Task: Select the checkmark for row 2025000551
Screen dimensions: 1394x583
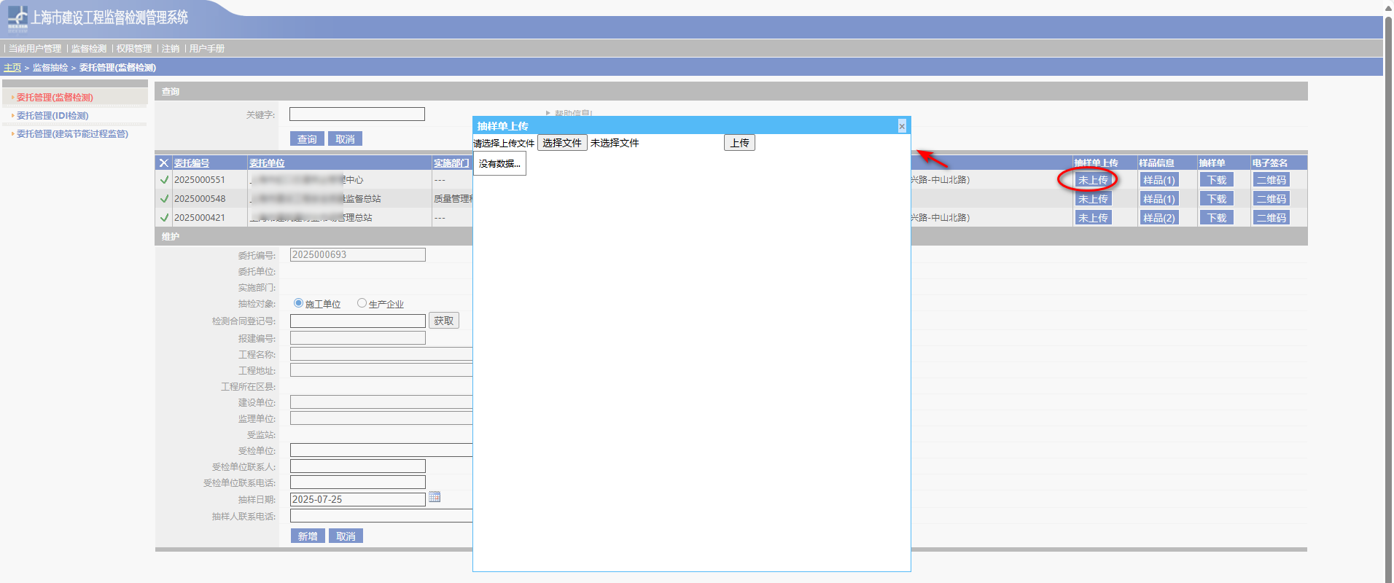Action: (x=164, y=180)
